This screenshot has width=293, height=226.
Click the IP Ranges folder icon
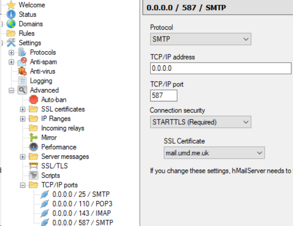pos(34,118)
